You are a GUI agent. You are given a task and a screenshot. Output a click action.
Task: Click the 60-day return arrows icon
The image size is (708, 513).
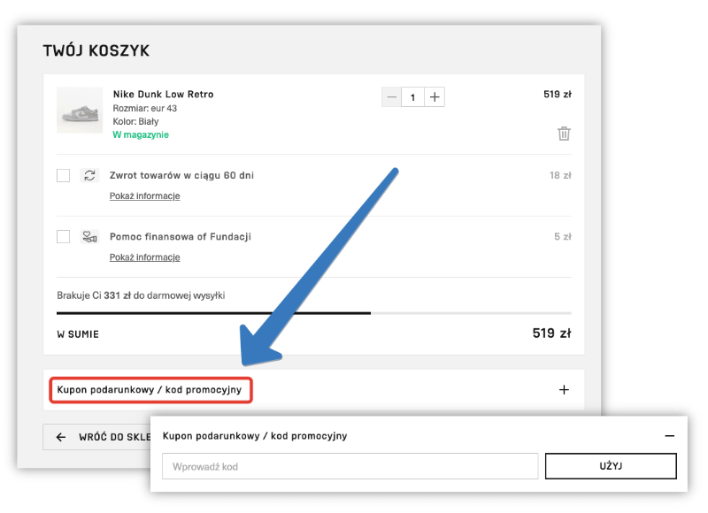[x=89, y=175]
